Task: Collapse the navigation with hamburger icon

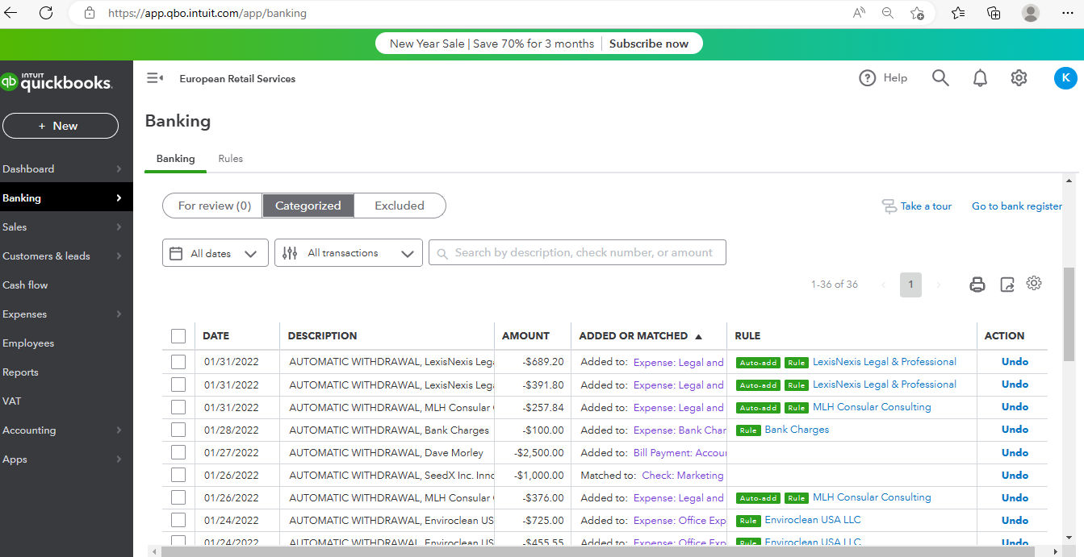Action: [154, 78]
